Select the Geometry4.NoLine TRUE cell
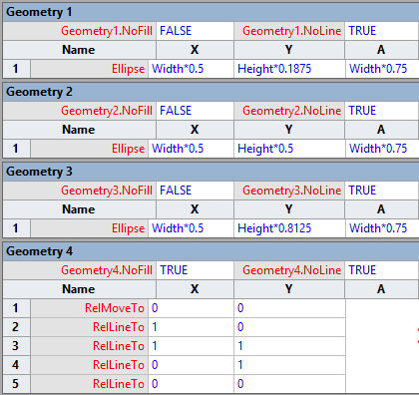This screenshot has width=419, height=395. point(382,270)
